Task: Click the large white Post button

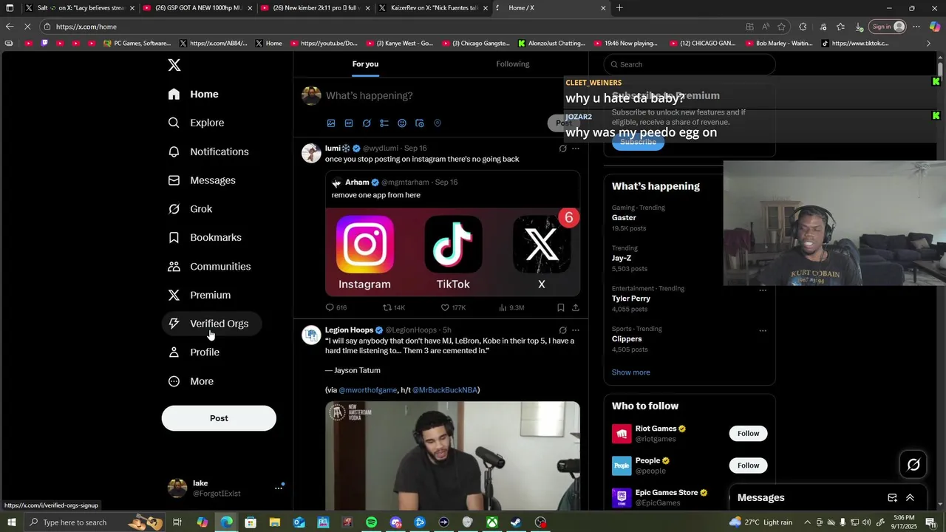Action: (219, 418)
